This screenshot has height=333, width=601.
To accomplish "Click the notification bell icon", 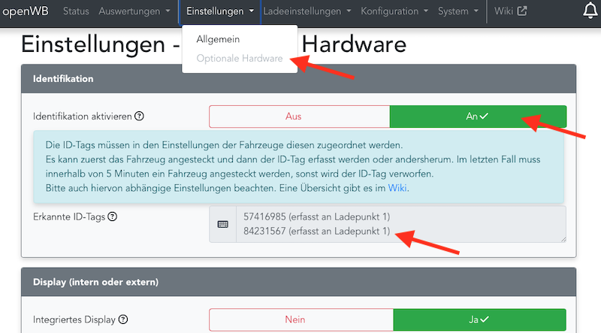I will [590, 11].
